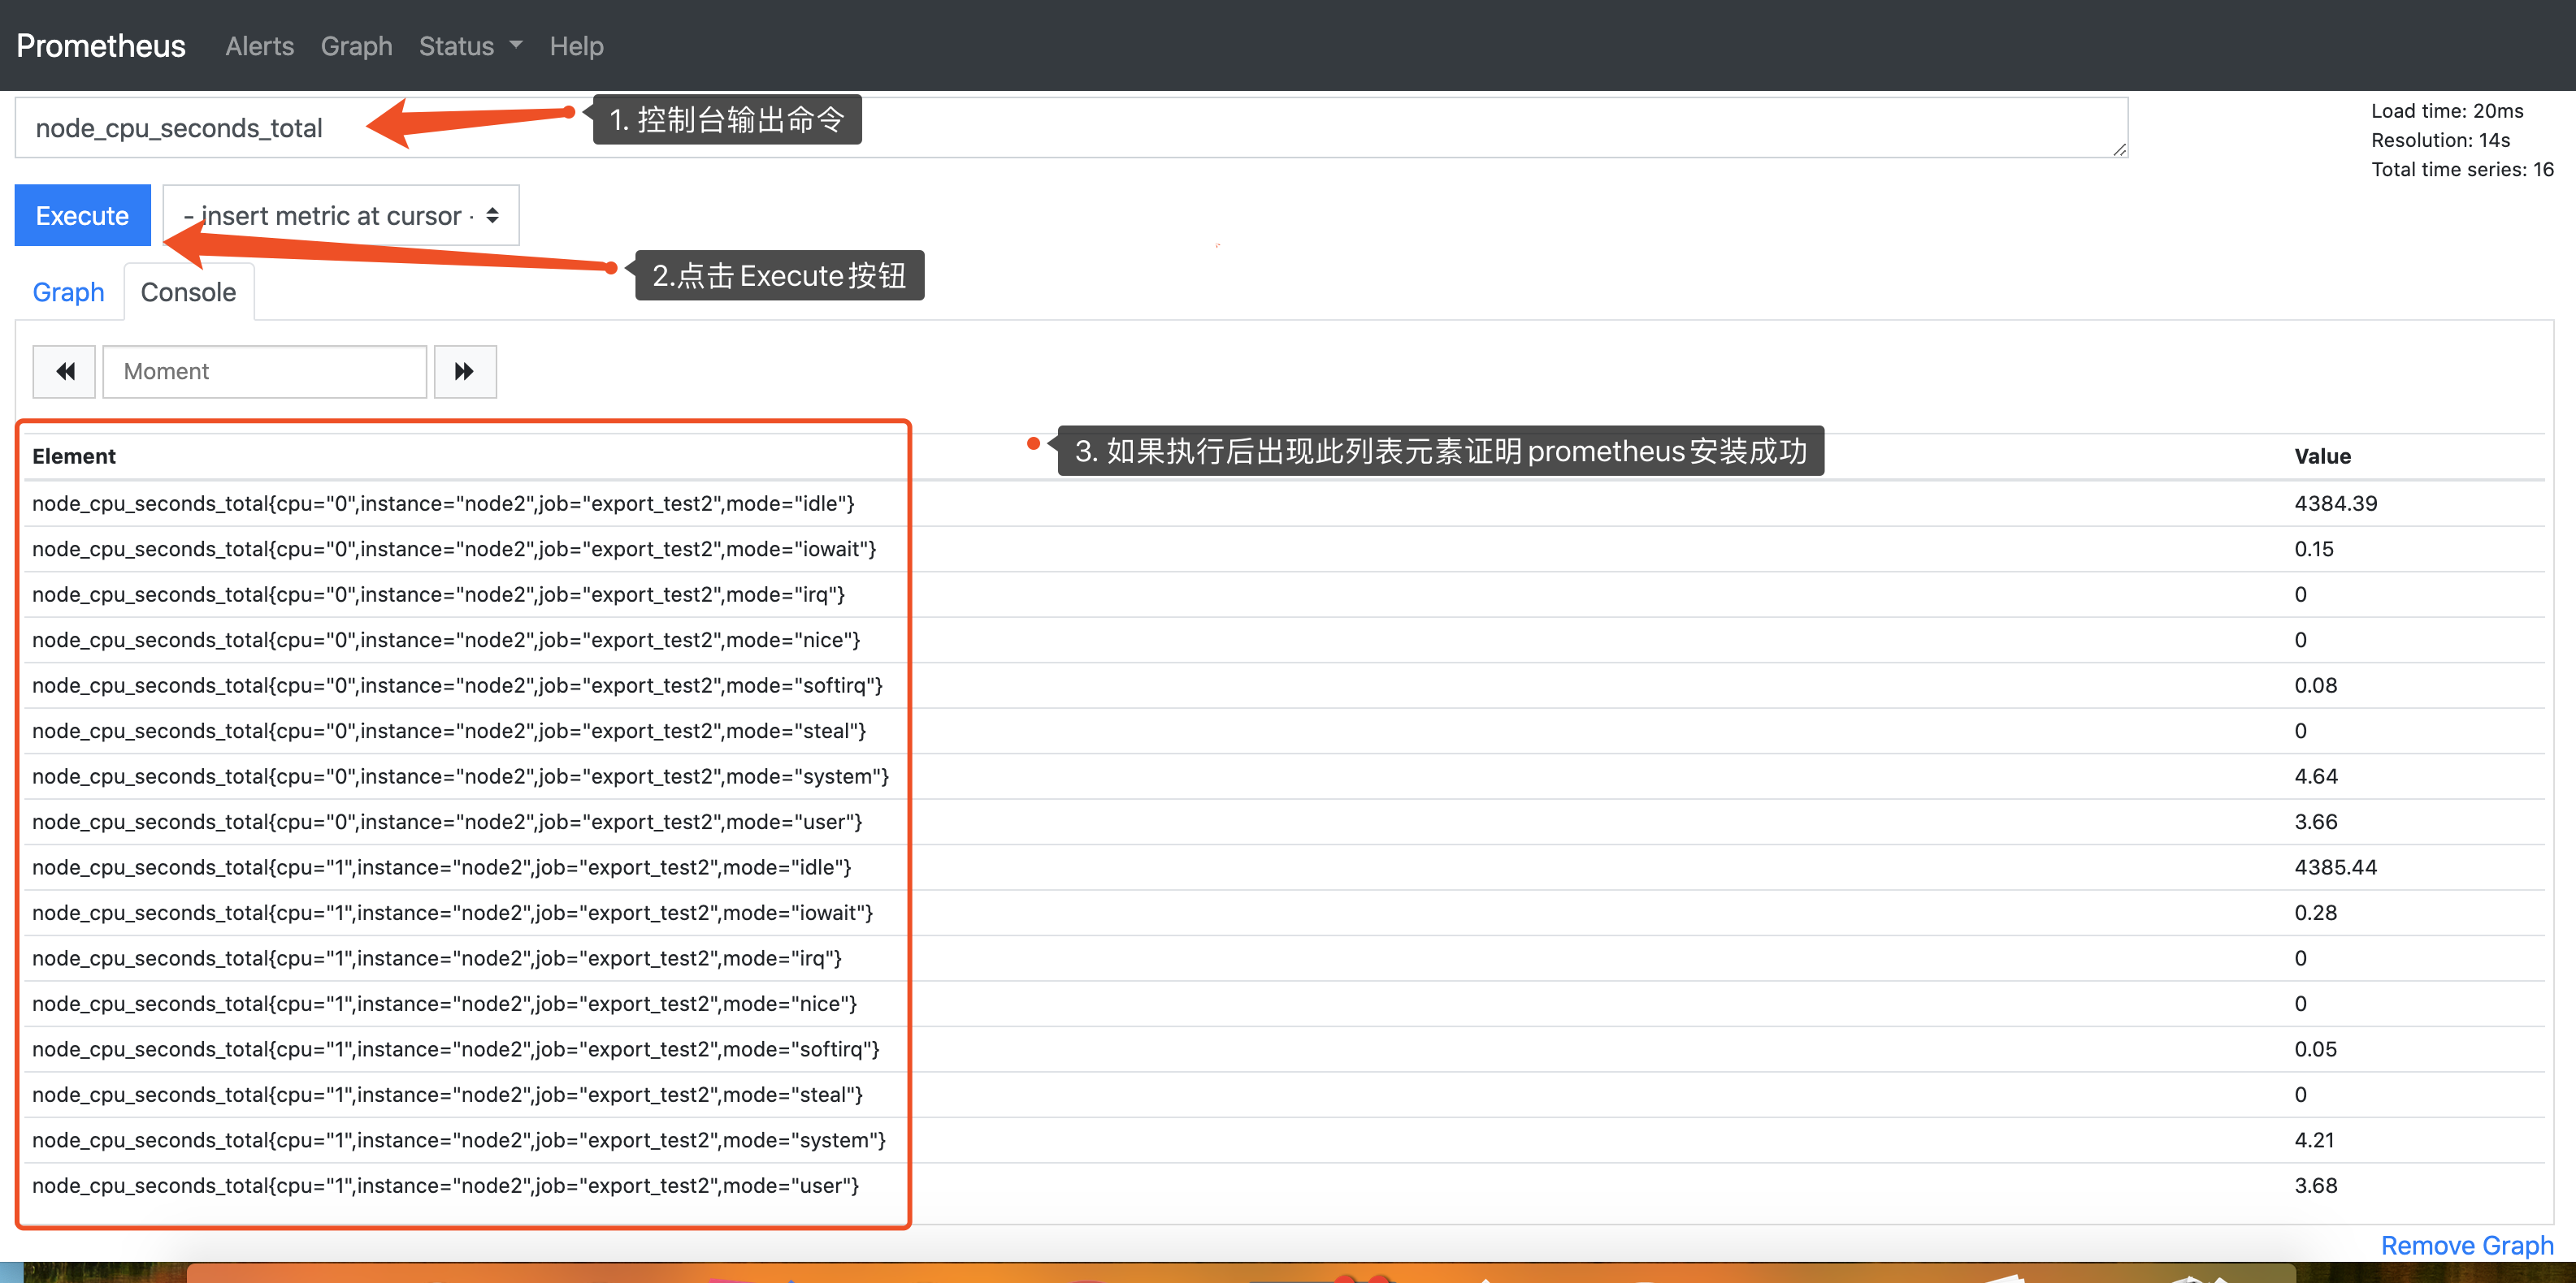Focus the Moment timestamp field
Image resolution: width=2576 pixels, height=1283 pixels.
(264, 371)
